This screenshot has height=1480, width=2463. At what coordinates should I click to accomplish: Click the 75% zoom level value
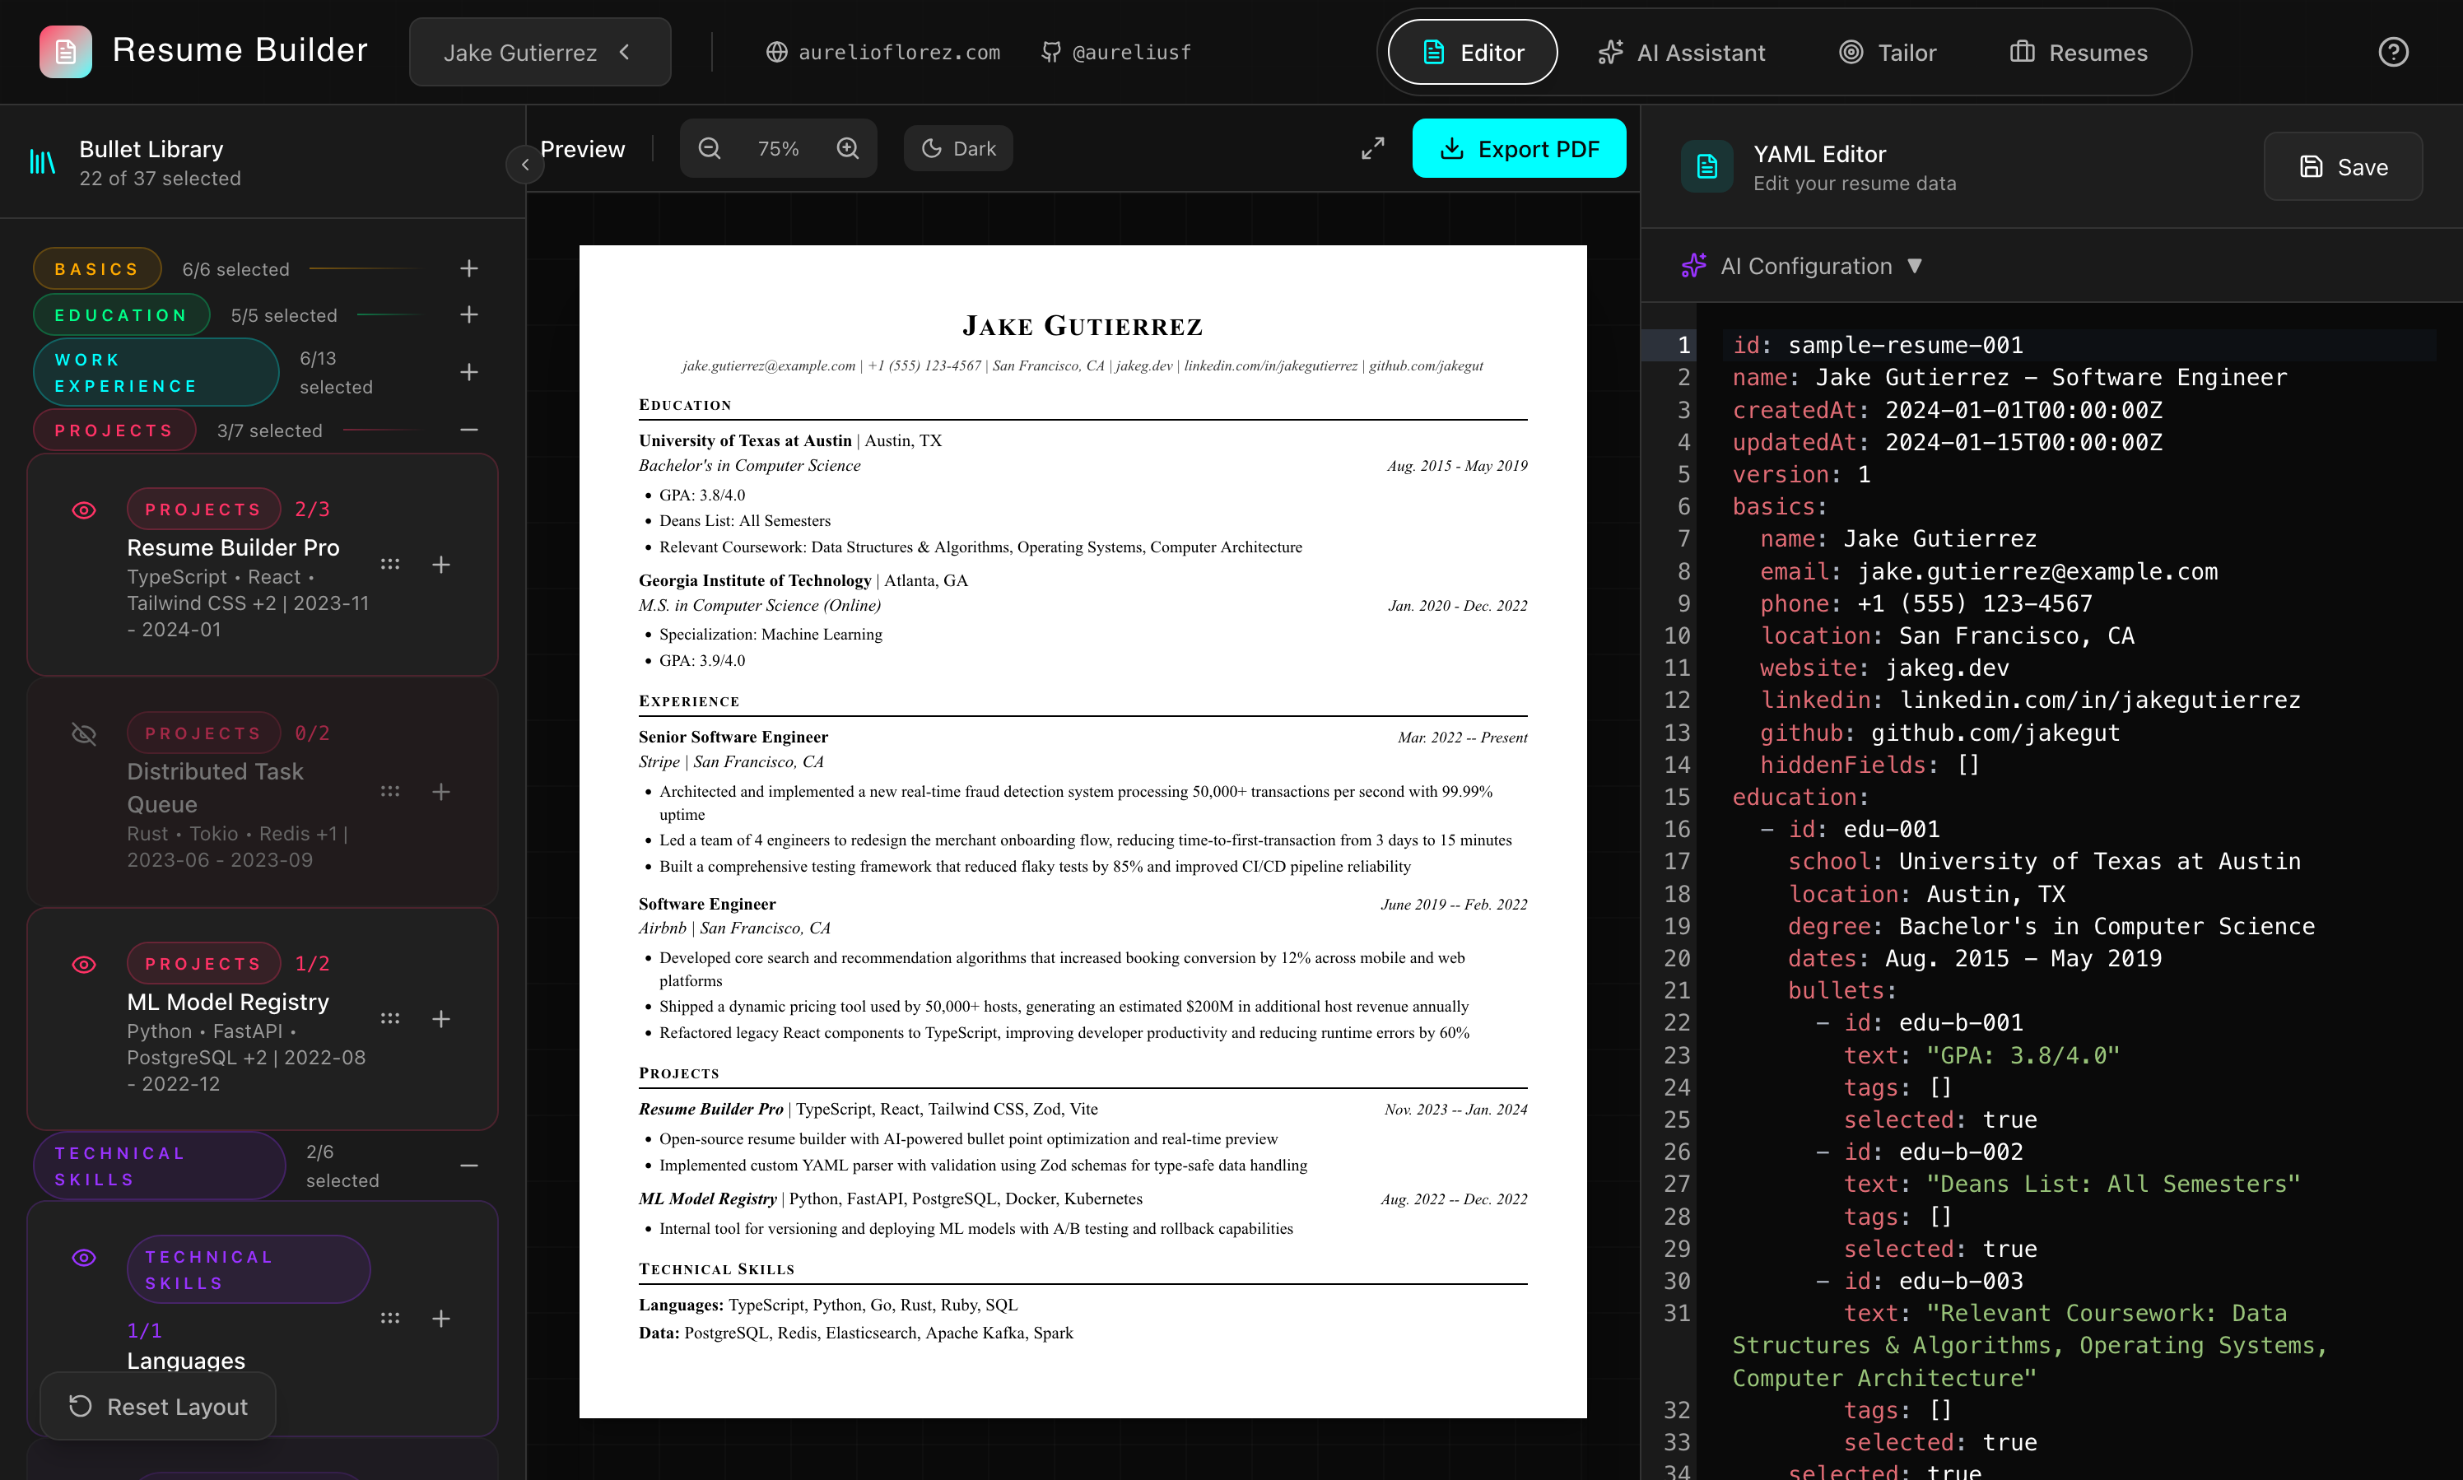[778, 149]
